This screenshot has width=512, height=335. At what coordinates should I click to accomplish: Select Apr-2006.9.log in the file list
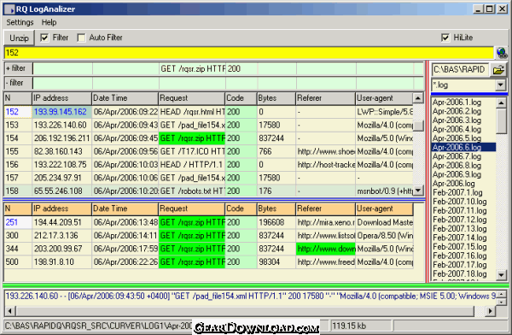pyautogui.click(x=457, y=174)
